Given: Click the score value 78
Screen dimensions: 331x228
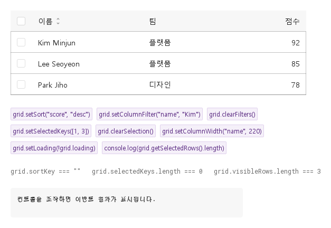Looking at the screenshot, I should coord(296,85).
